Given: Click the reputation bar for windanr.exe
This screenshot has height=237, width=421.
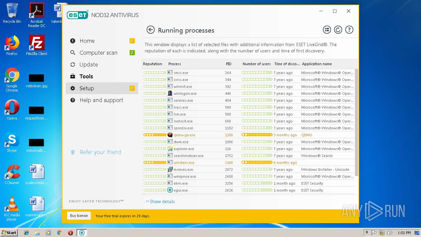Looking at the screenshot, I should (x=155, y=162).
